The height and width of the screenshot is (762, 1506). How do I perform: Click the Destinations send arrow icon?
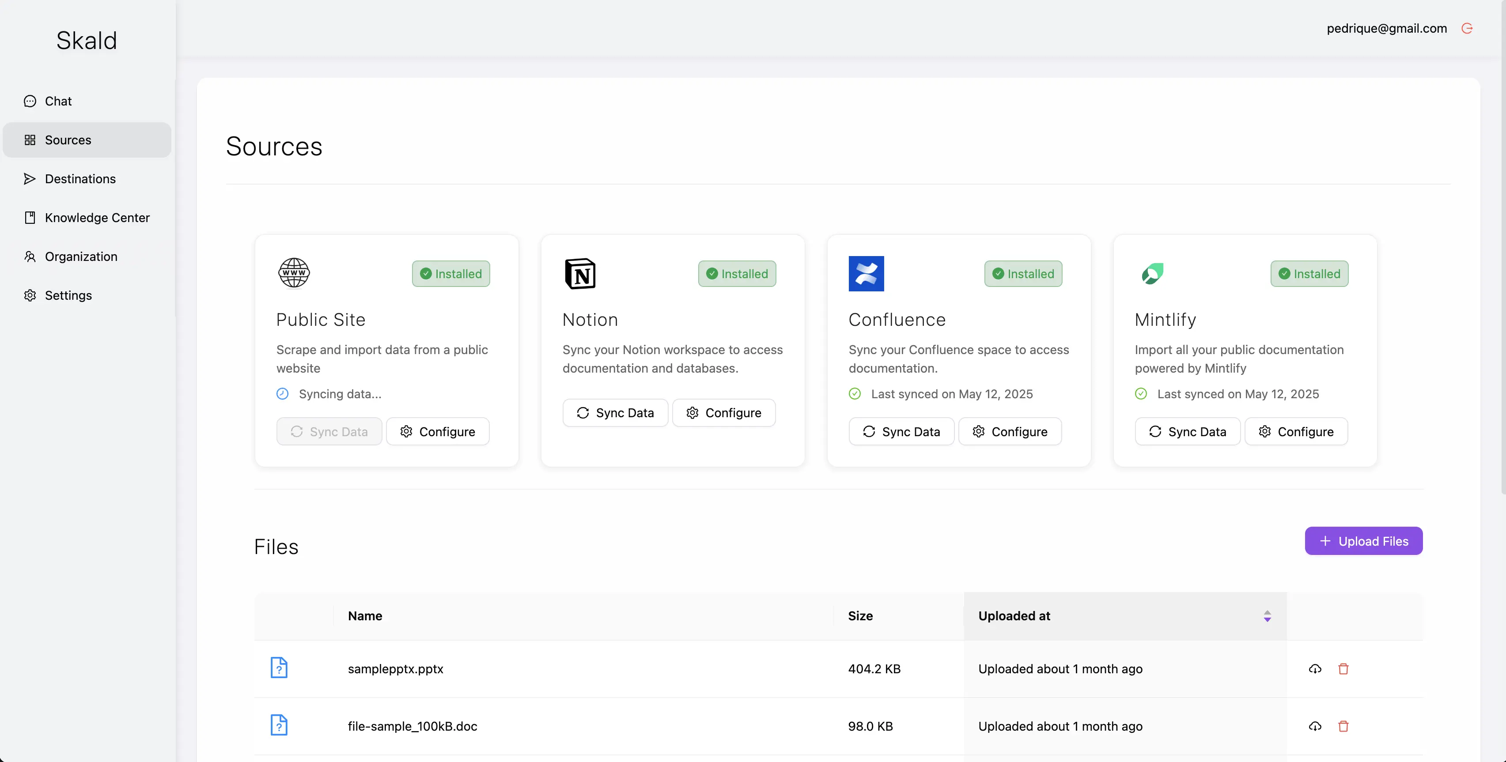tap(30, 179)
